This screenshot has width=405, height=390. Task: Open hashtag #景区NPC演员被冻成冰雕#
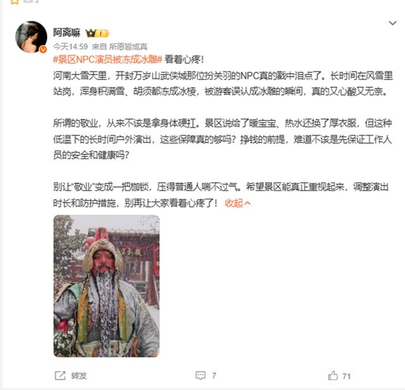click(108, 60)
